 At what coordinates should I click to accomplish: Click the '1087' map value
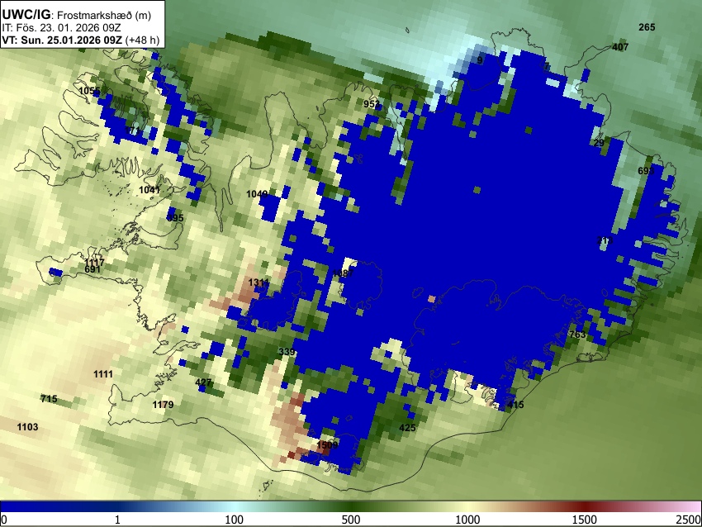[x=343, y=273]
